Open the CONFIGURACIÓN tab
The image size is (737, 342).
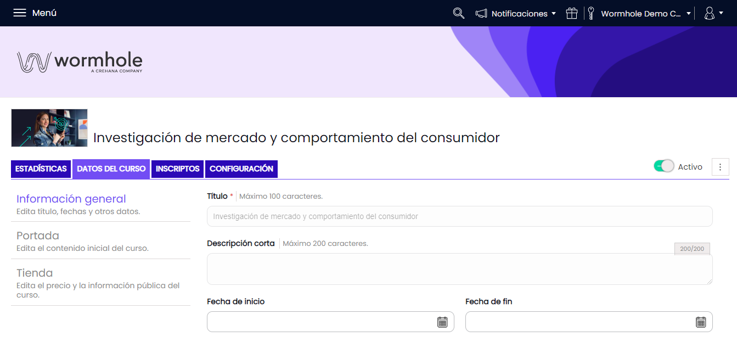pos(241,169)
